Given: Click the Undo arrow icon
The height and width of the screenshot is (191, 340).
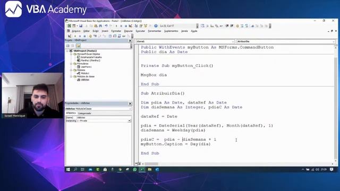Looking at the screenshot, I should [106, 26].
